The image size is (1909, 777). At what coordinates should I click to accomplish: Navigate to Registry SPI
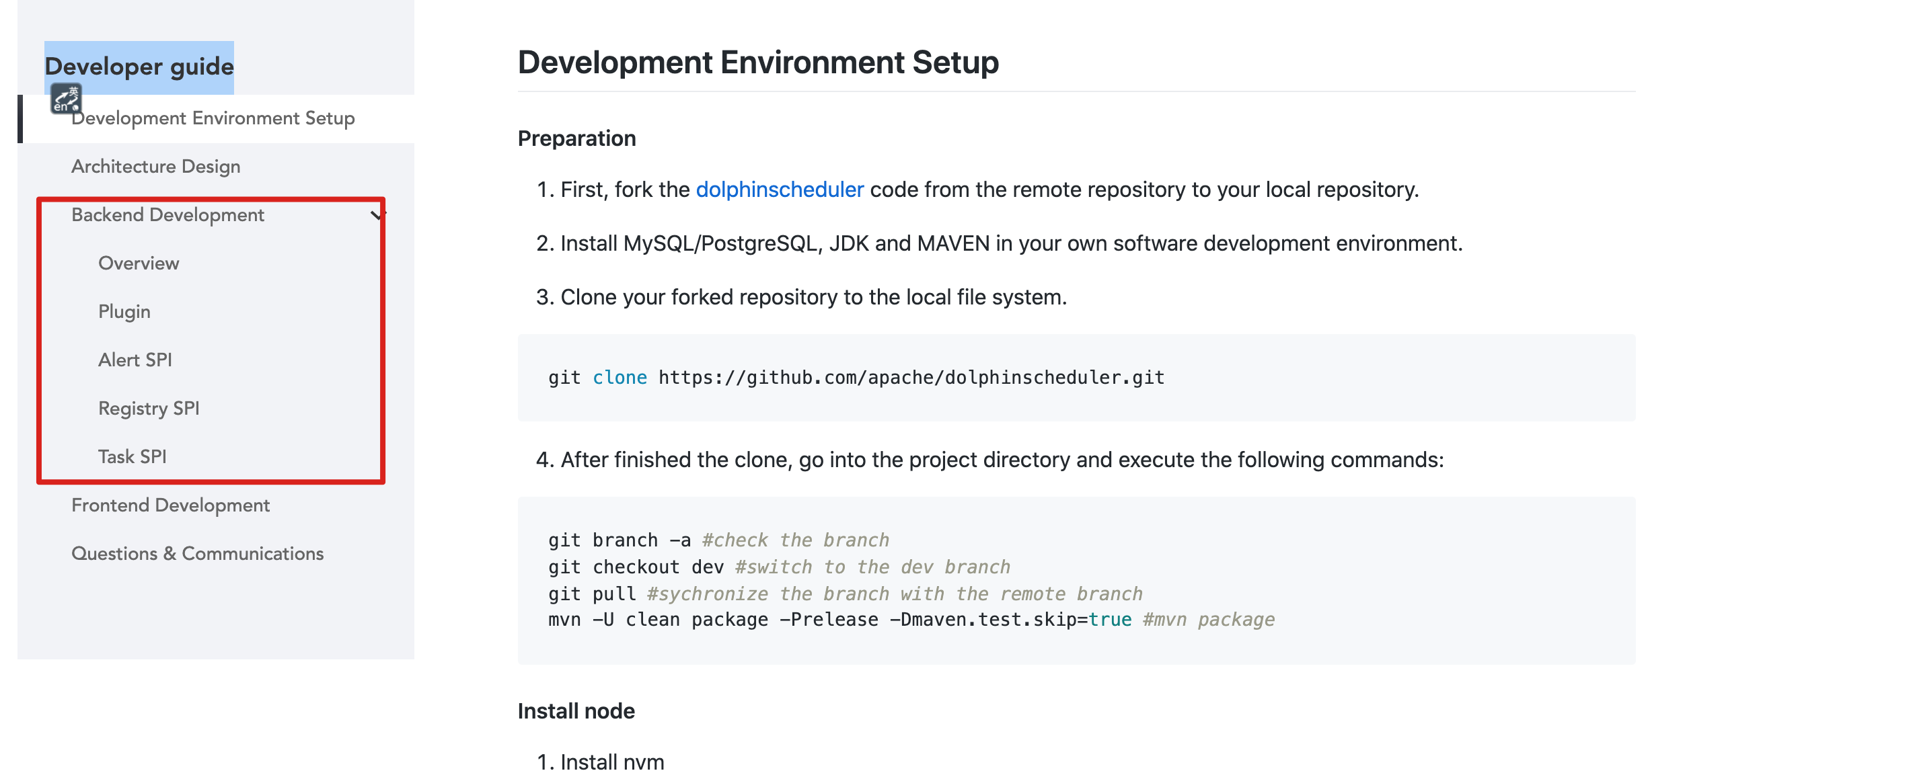coord(149,409)
